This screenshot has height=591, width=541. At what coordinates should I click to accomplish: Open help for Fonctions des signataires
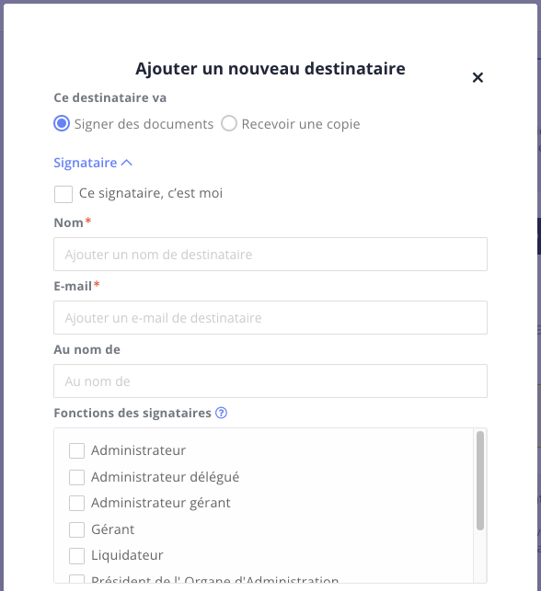click(221, 413)
